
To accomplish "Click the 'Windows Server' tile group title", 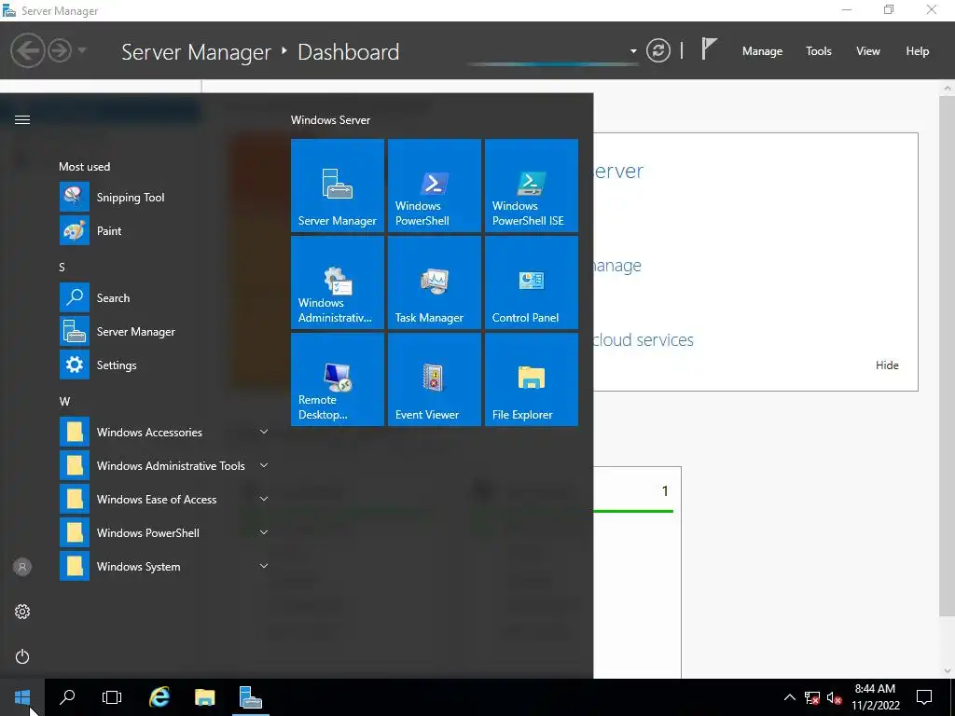I will click(x=330, y=120).
